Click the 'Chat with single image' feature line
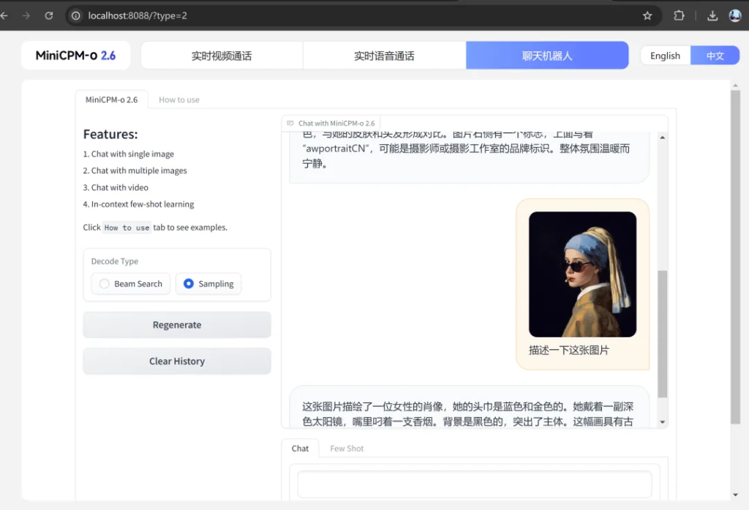This screenshot has height=510, width=749. pos(129,154)
